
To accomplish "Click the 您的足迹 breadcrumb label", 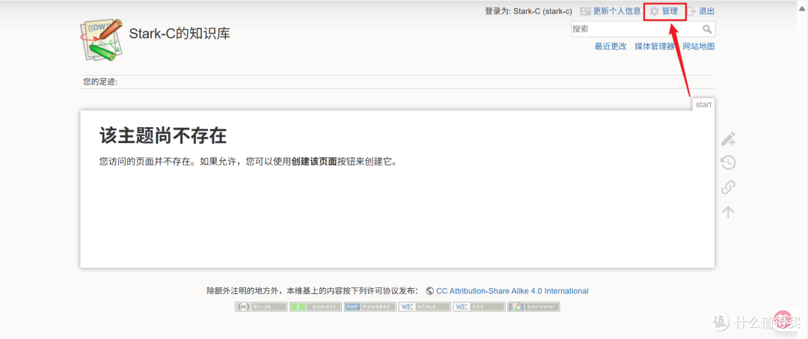I will click(100, 82).
